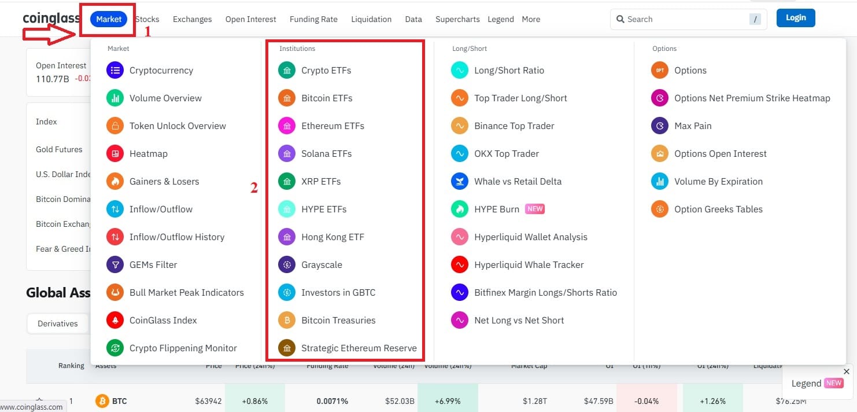Viewport: 857px width, 412px height.
Task: Open Investors in GBTC link
Action: click(x=338, y=293)
